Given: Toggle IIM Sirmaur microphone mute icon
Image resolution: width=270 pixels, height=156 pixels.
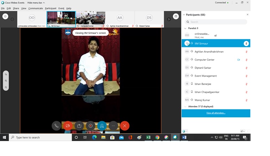Looking at the screenshot, I should tap(246, 44).
